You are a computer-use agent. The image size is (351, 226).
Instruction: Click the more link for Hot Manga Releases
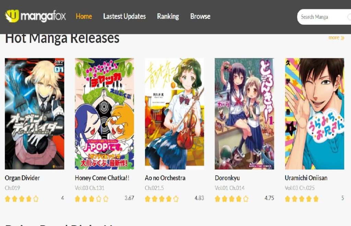[336, 38]
